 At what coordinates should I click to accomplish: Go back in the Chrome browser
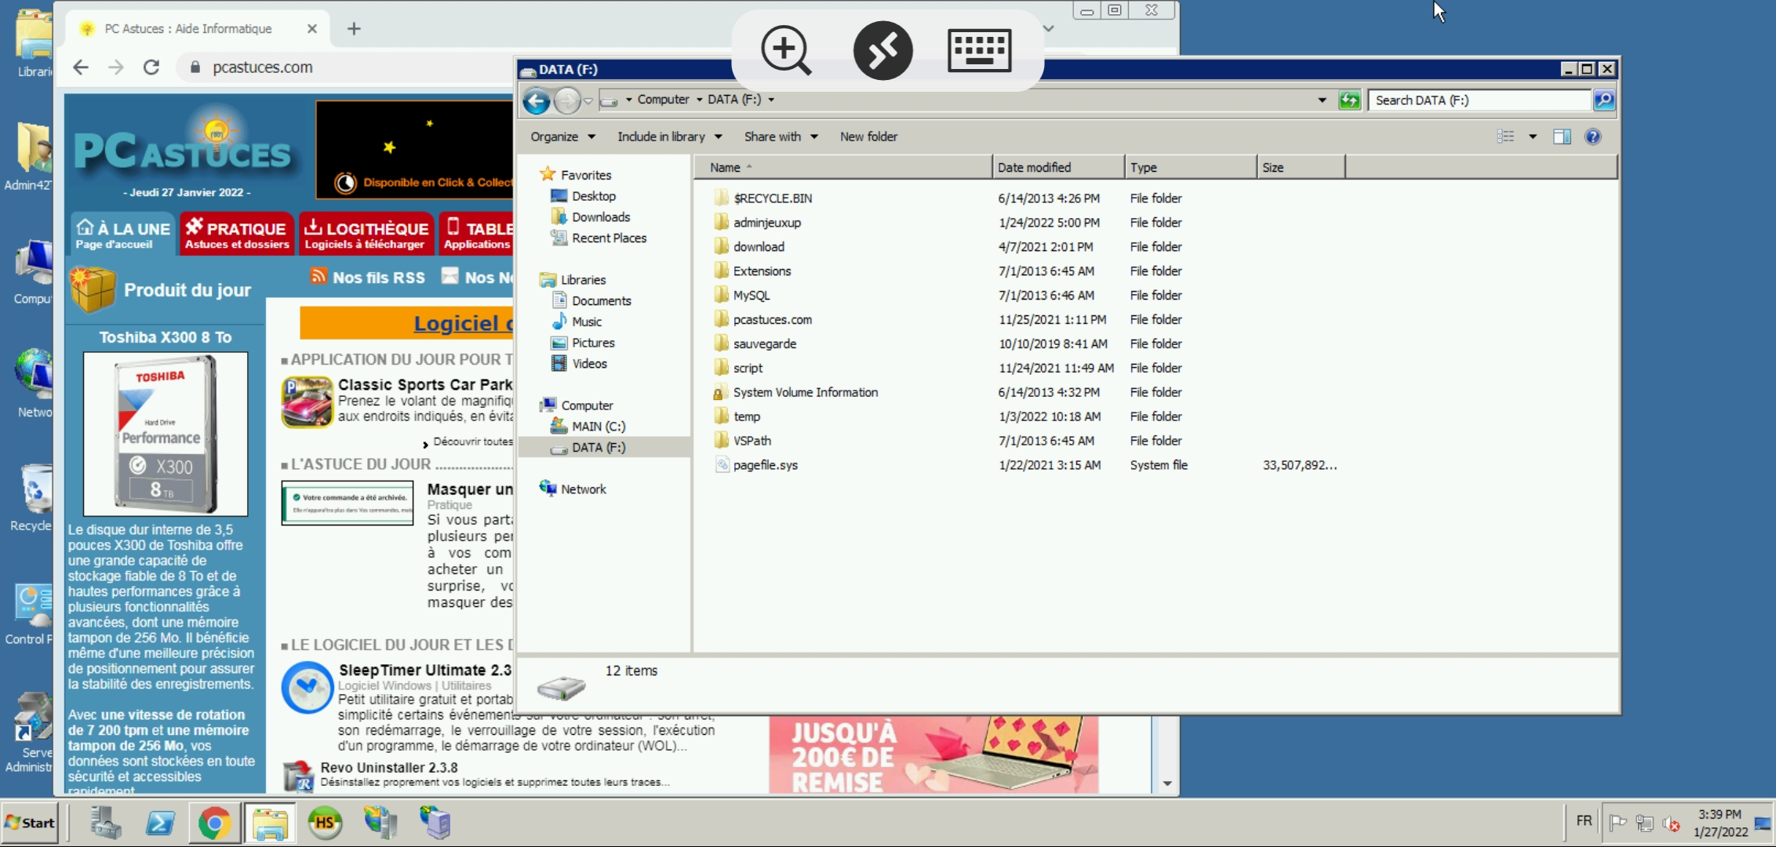pos(80,67)
